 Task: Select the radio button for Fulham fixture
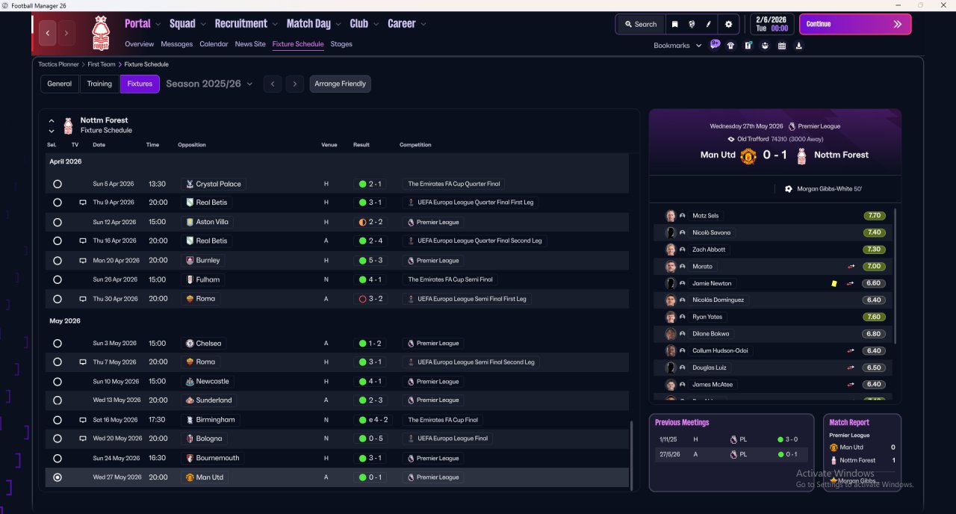pyautogui.click(x=58, y=279)
